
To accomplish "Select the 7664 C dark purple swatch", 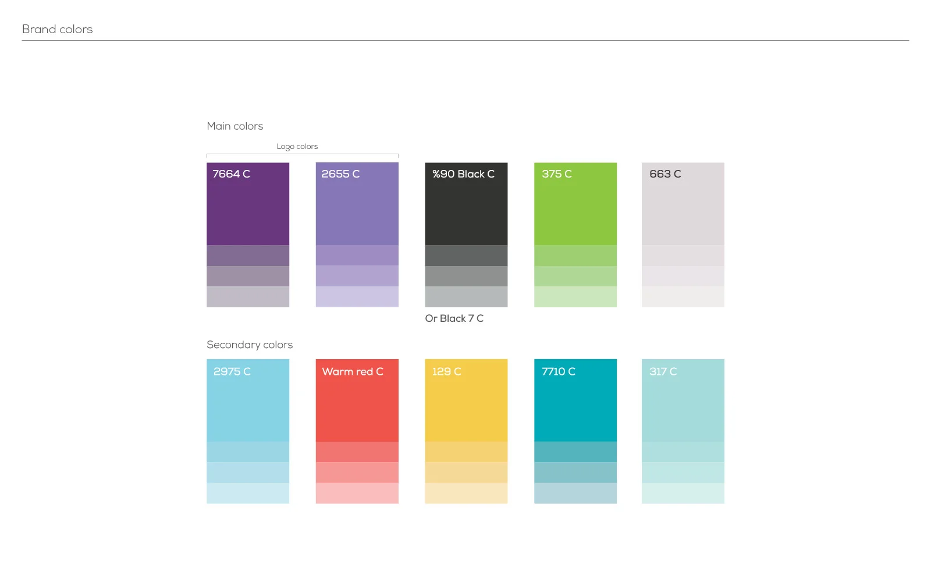I will click(x=248, y=204).
